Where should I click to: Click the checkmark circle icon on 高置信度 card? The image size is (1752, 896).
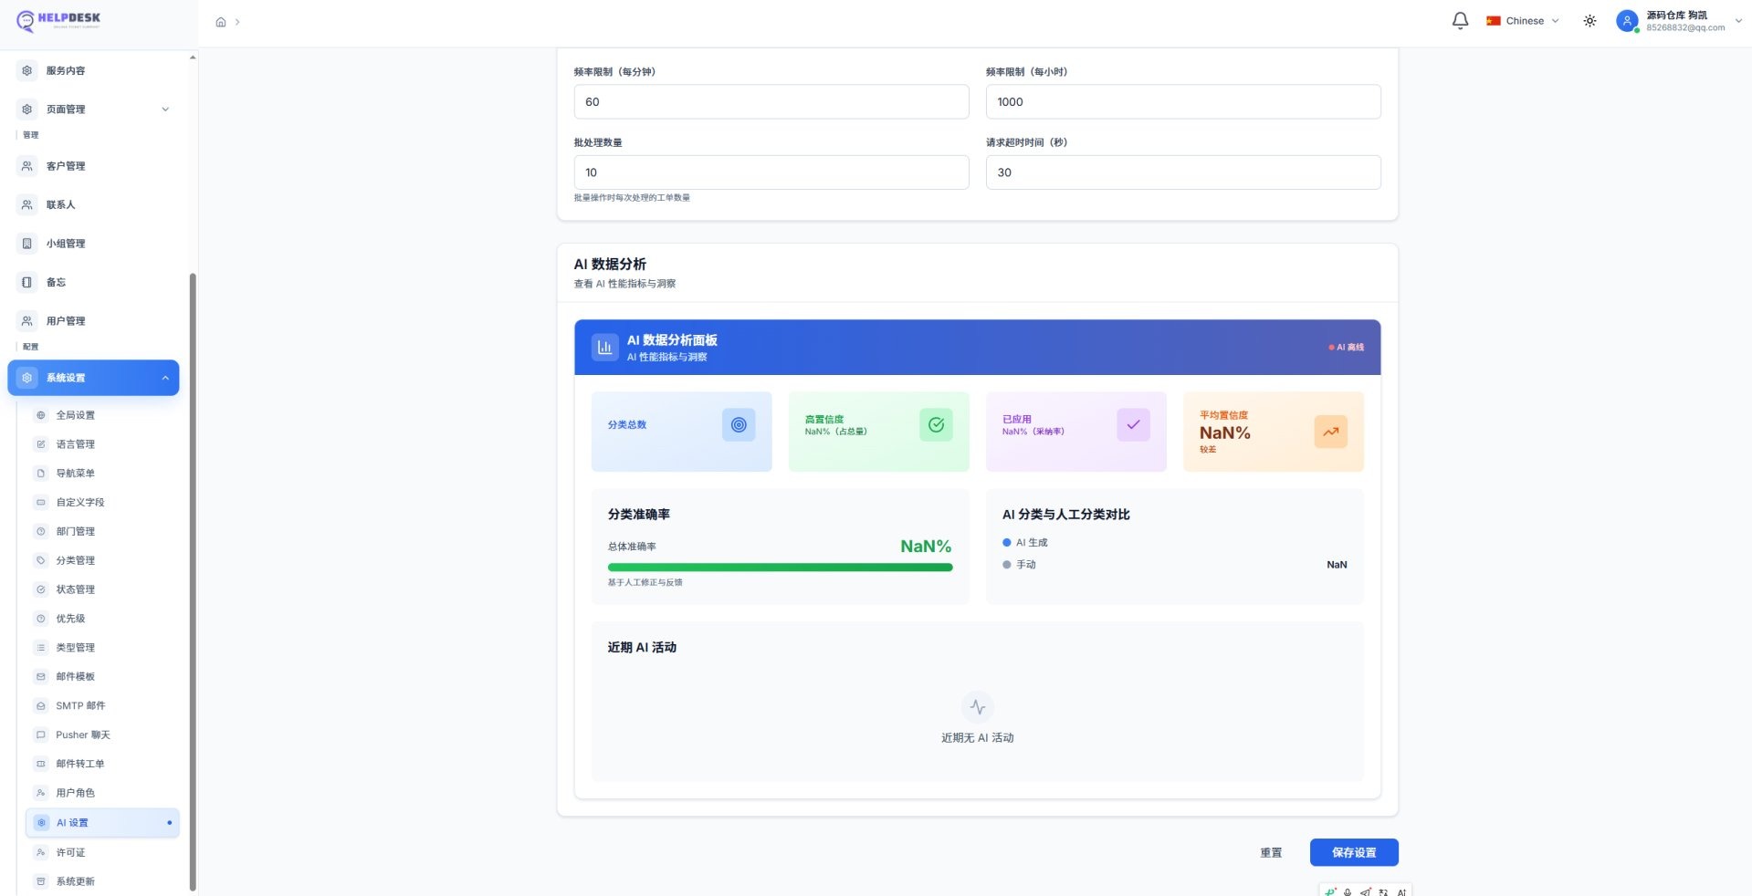[x=936, y=425]
